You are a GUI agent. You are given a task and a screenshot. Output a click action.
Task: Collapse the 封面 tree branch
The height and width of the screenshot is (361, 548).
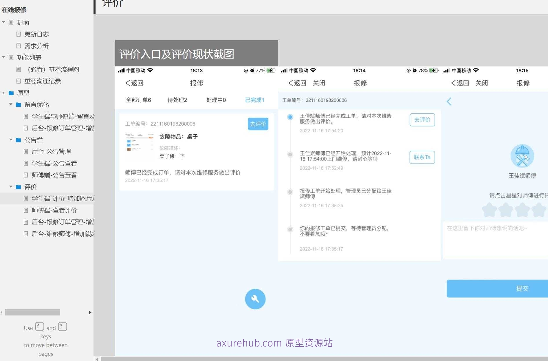click(x=3, y=22)
